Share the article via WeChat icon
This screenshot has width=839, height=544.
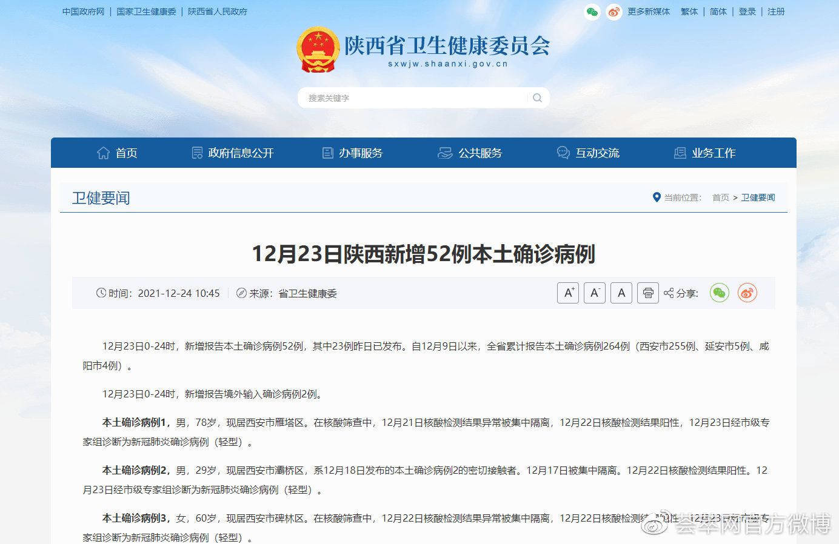[x=720, y=293]
